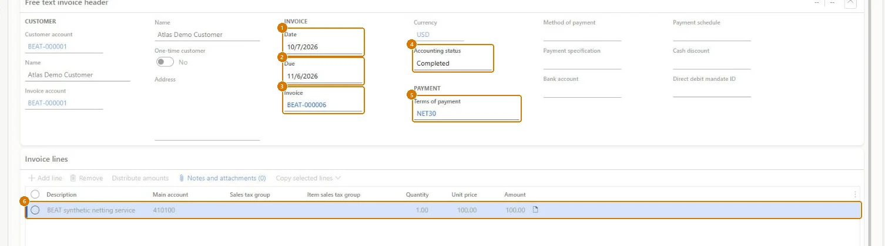Sort by the Description column header
This screenshot has width=885, height=246.
point(62,195)
